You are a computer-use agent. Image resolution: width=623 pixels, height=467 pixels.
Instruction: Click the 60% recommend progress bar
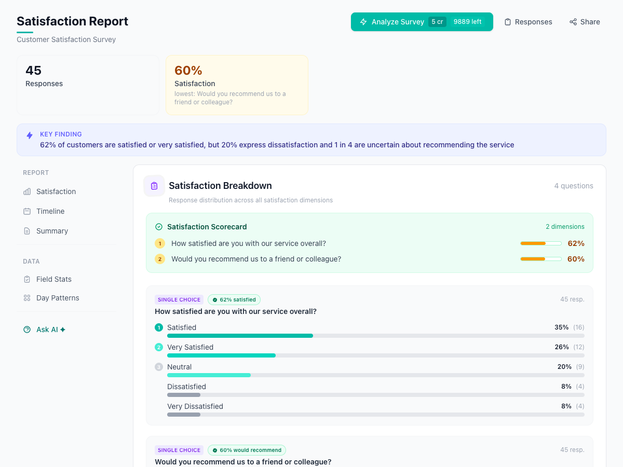click(x=540, y=259)
